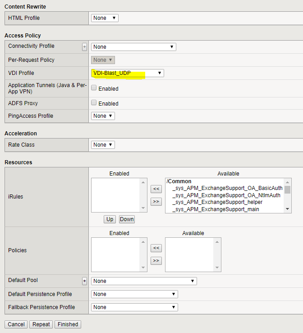Image resolution: width=303 pixels, height=333 pixels.
Task: Click the plus icon beside Connectivity Profile
Action: 84,47
